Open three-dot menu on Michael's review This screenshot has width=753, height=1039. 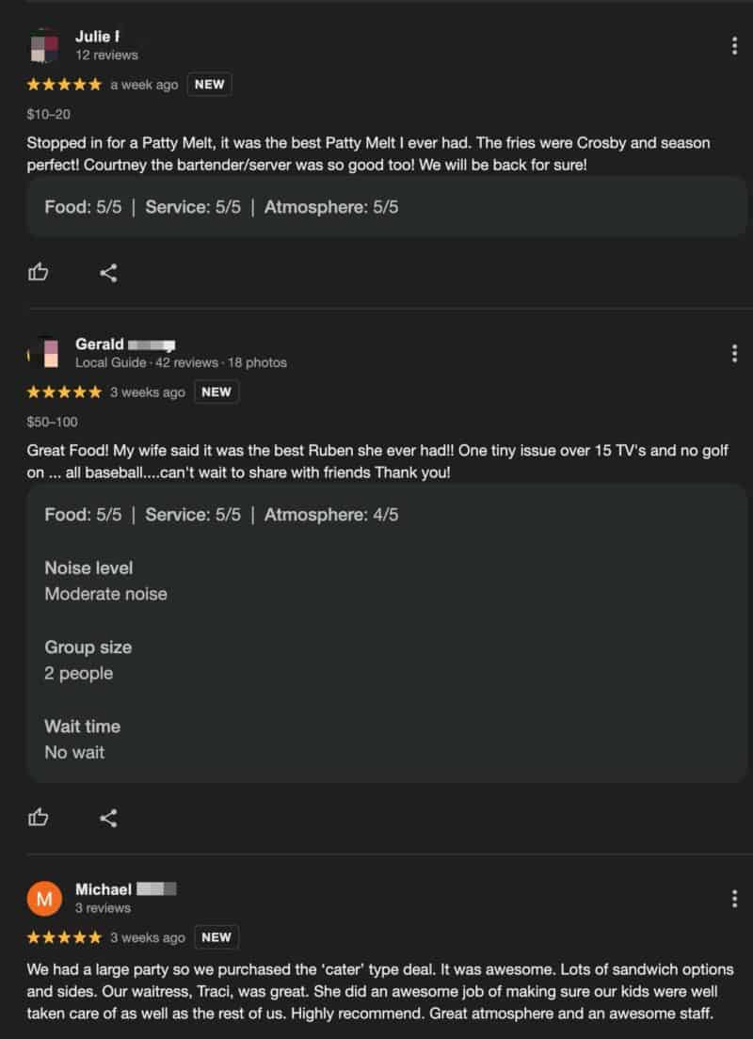[x=734, y=899]
